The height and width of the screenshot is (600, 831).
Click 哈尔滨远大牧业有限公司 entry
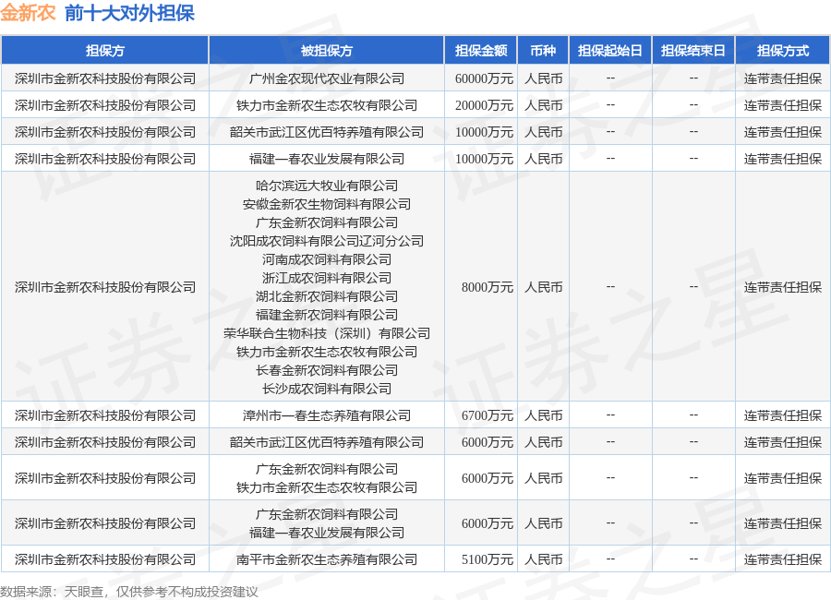[x=327, y=186]
